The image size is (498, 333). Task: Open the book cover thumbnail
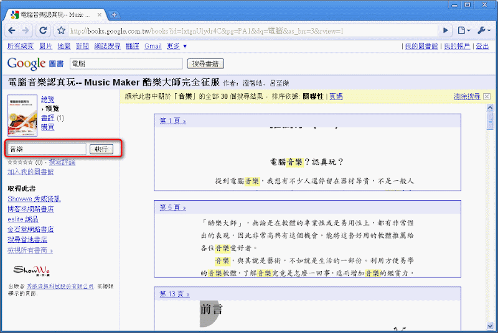(22, 116)
